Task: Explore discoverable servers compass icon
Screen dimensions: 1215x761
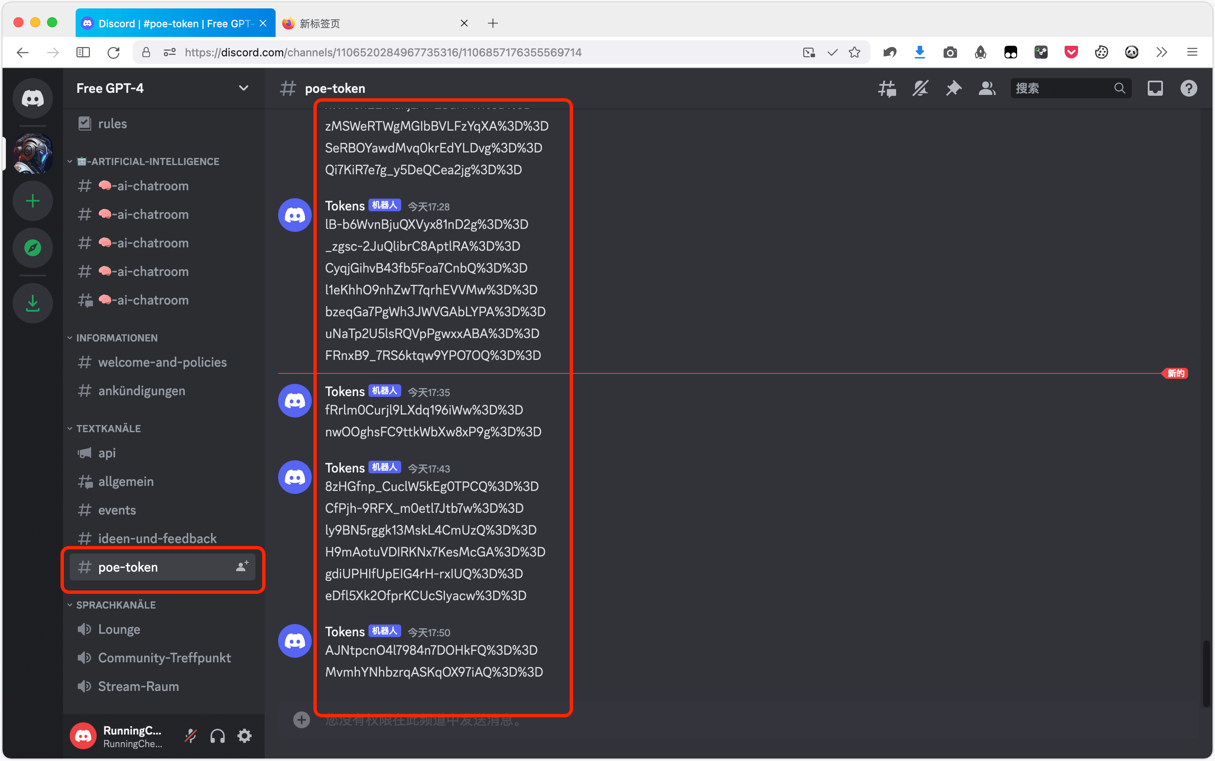Action: point(33,248)
